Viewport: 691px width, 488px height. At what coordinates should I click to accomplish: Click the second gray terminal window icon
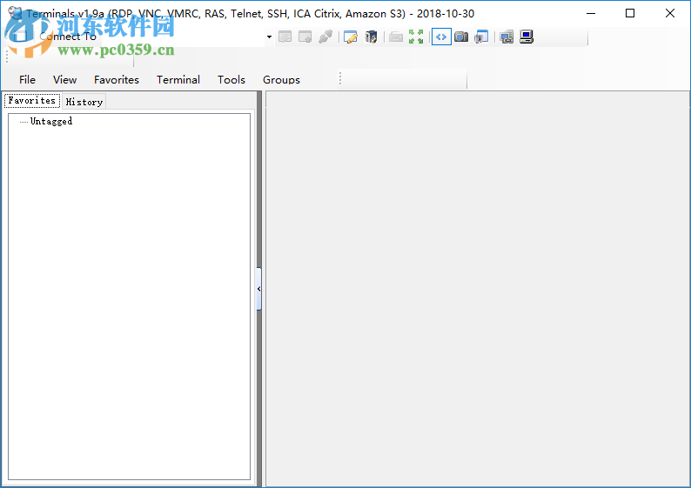point(305,37)
